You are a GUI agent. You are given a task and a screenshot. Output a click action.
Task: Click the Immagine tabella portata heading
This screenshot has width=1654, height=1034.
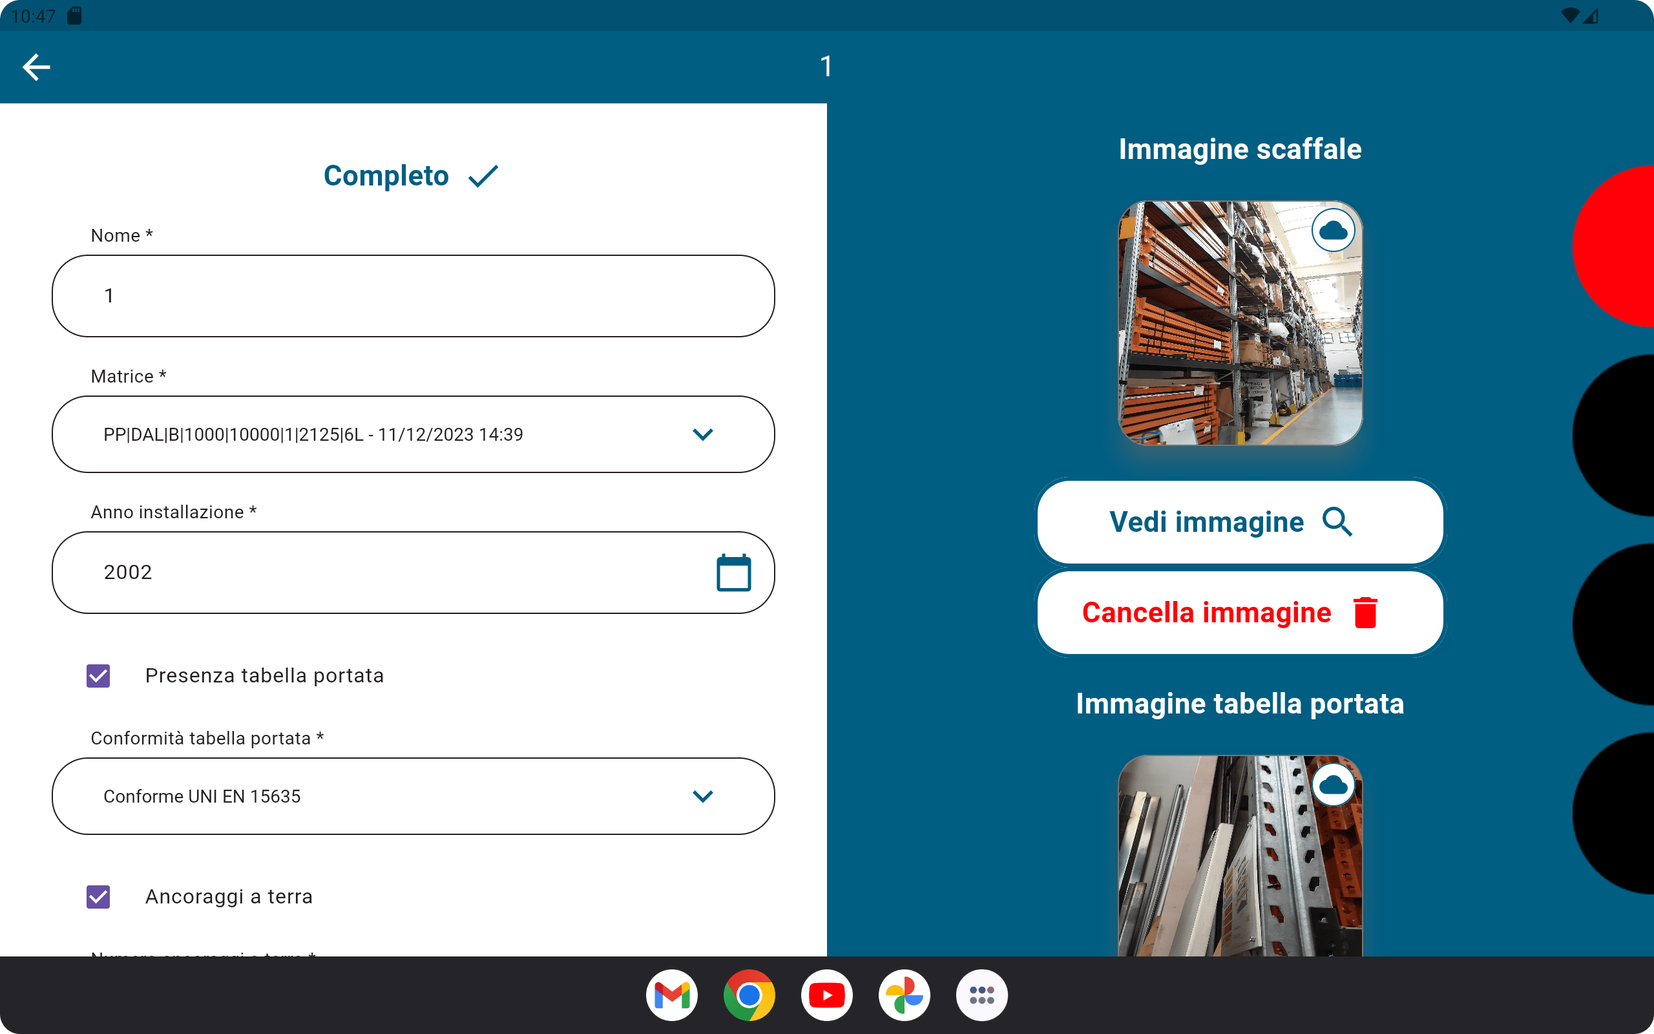(x=1240, y=704)
